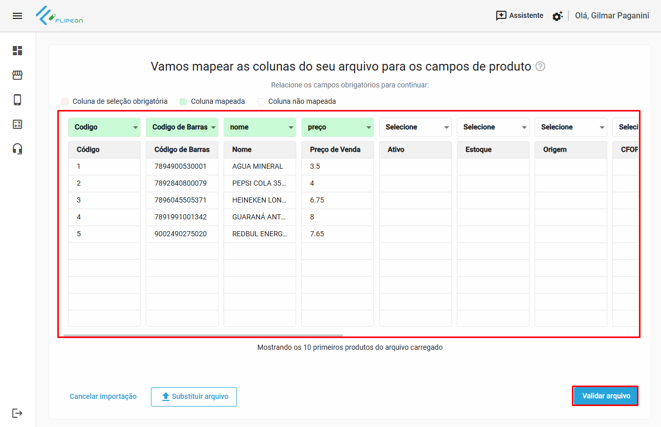Open the nome column mapping dropdown
Image resolution: width=661 pixels, height=427 pixels.
pyautogui.click(x=260, y=127)
